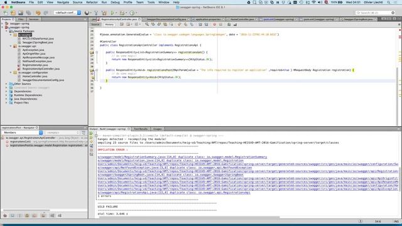This screenshot has width=402, height=226.
Task: Open Run Project dropdown arrow
Action: pyautogui.click(x=116, y=13)
